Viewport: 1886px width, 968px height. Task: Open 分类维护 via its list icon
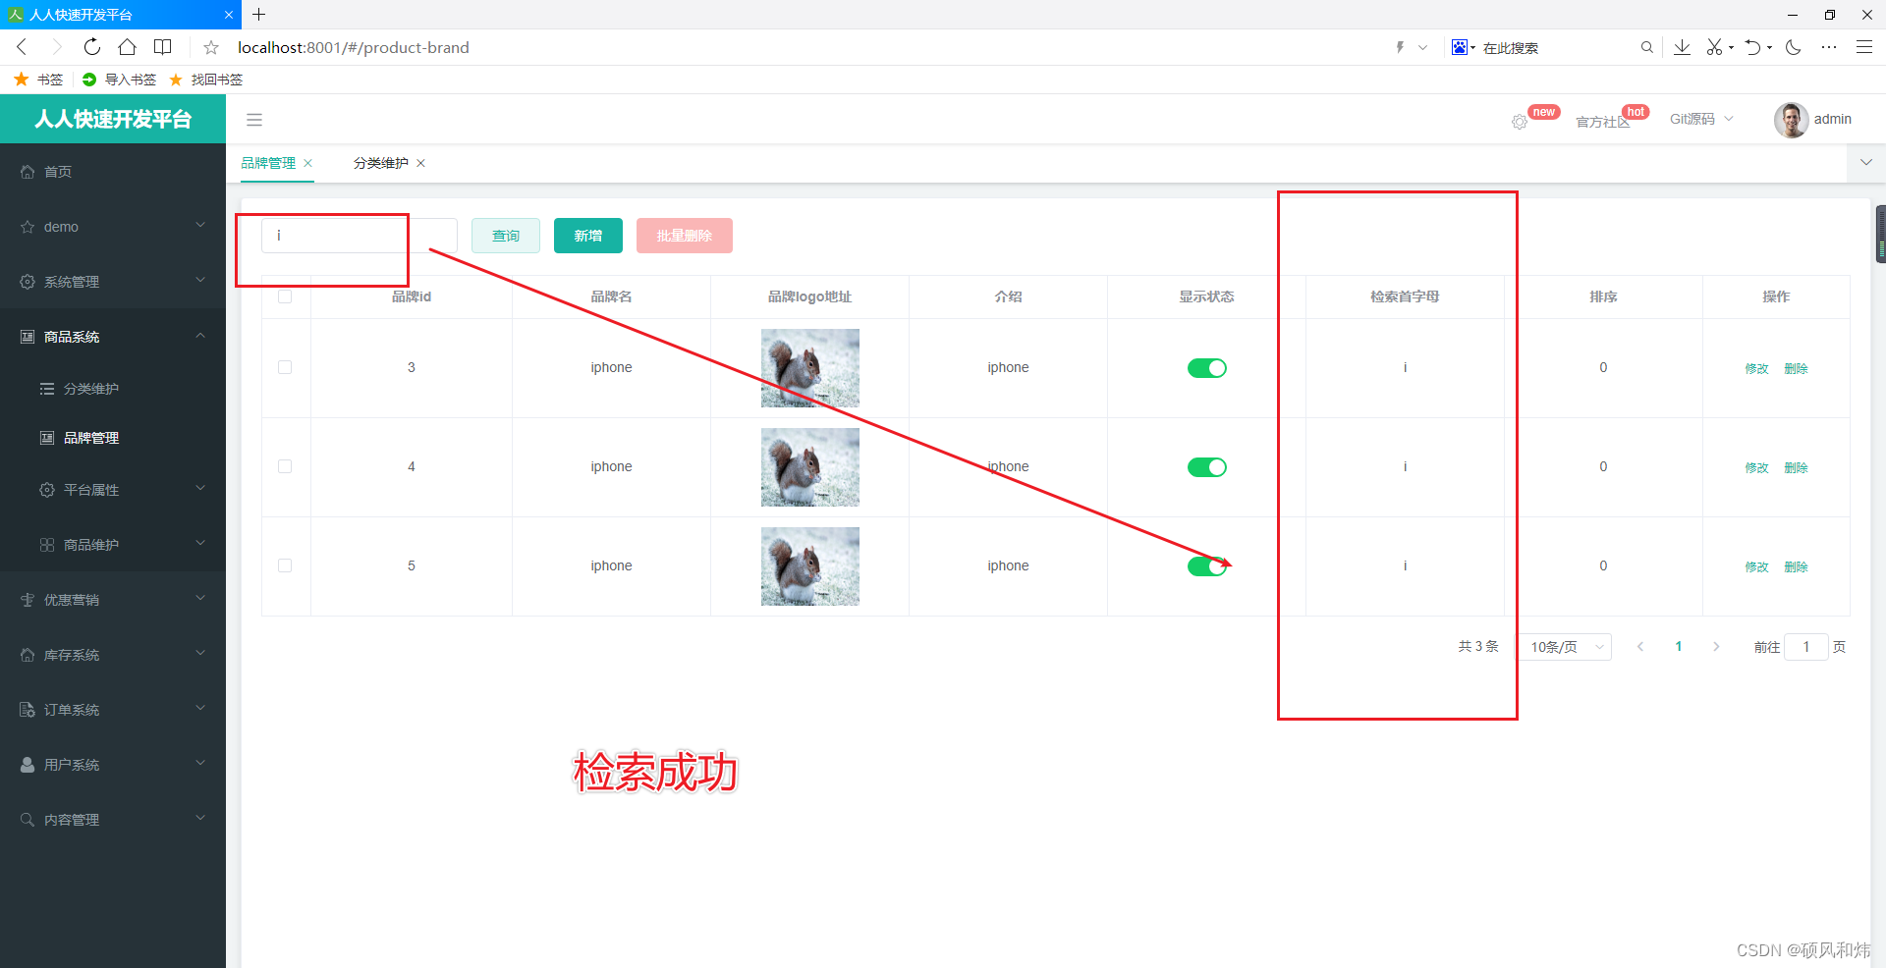coord(47,388)
